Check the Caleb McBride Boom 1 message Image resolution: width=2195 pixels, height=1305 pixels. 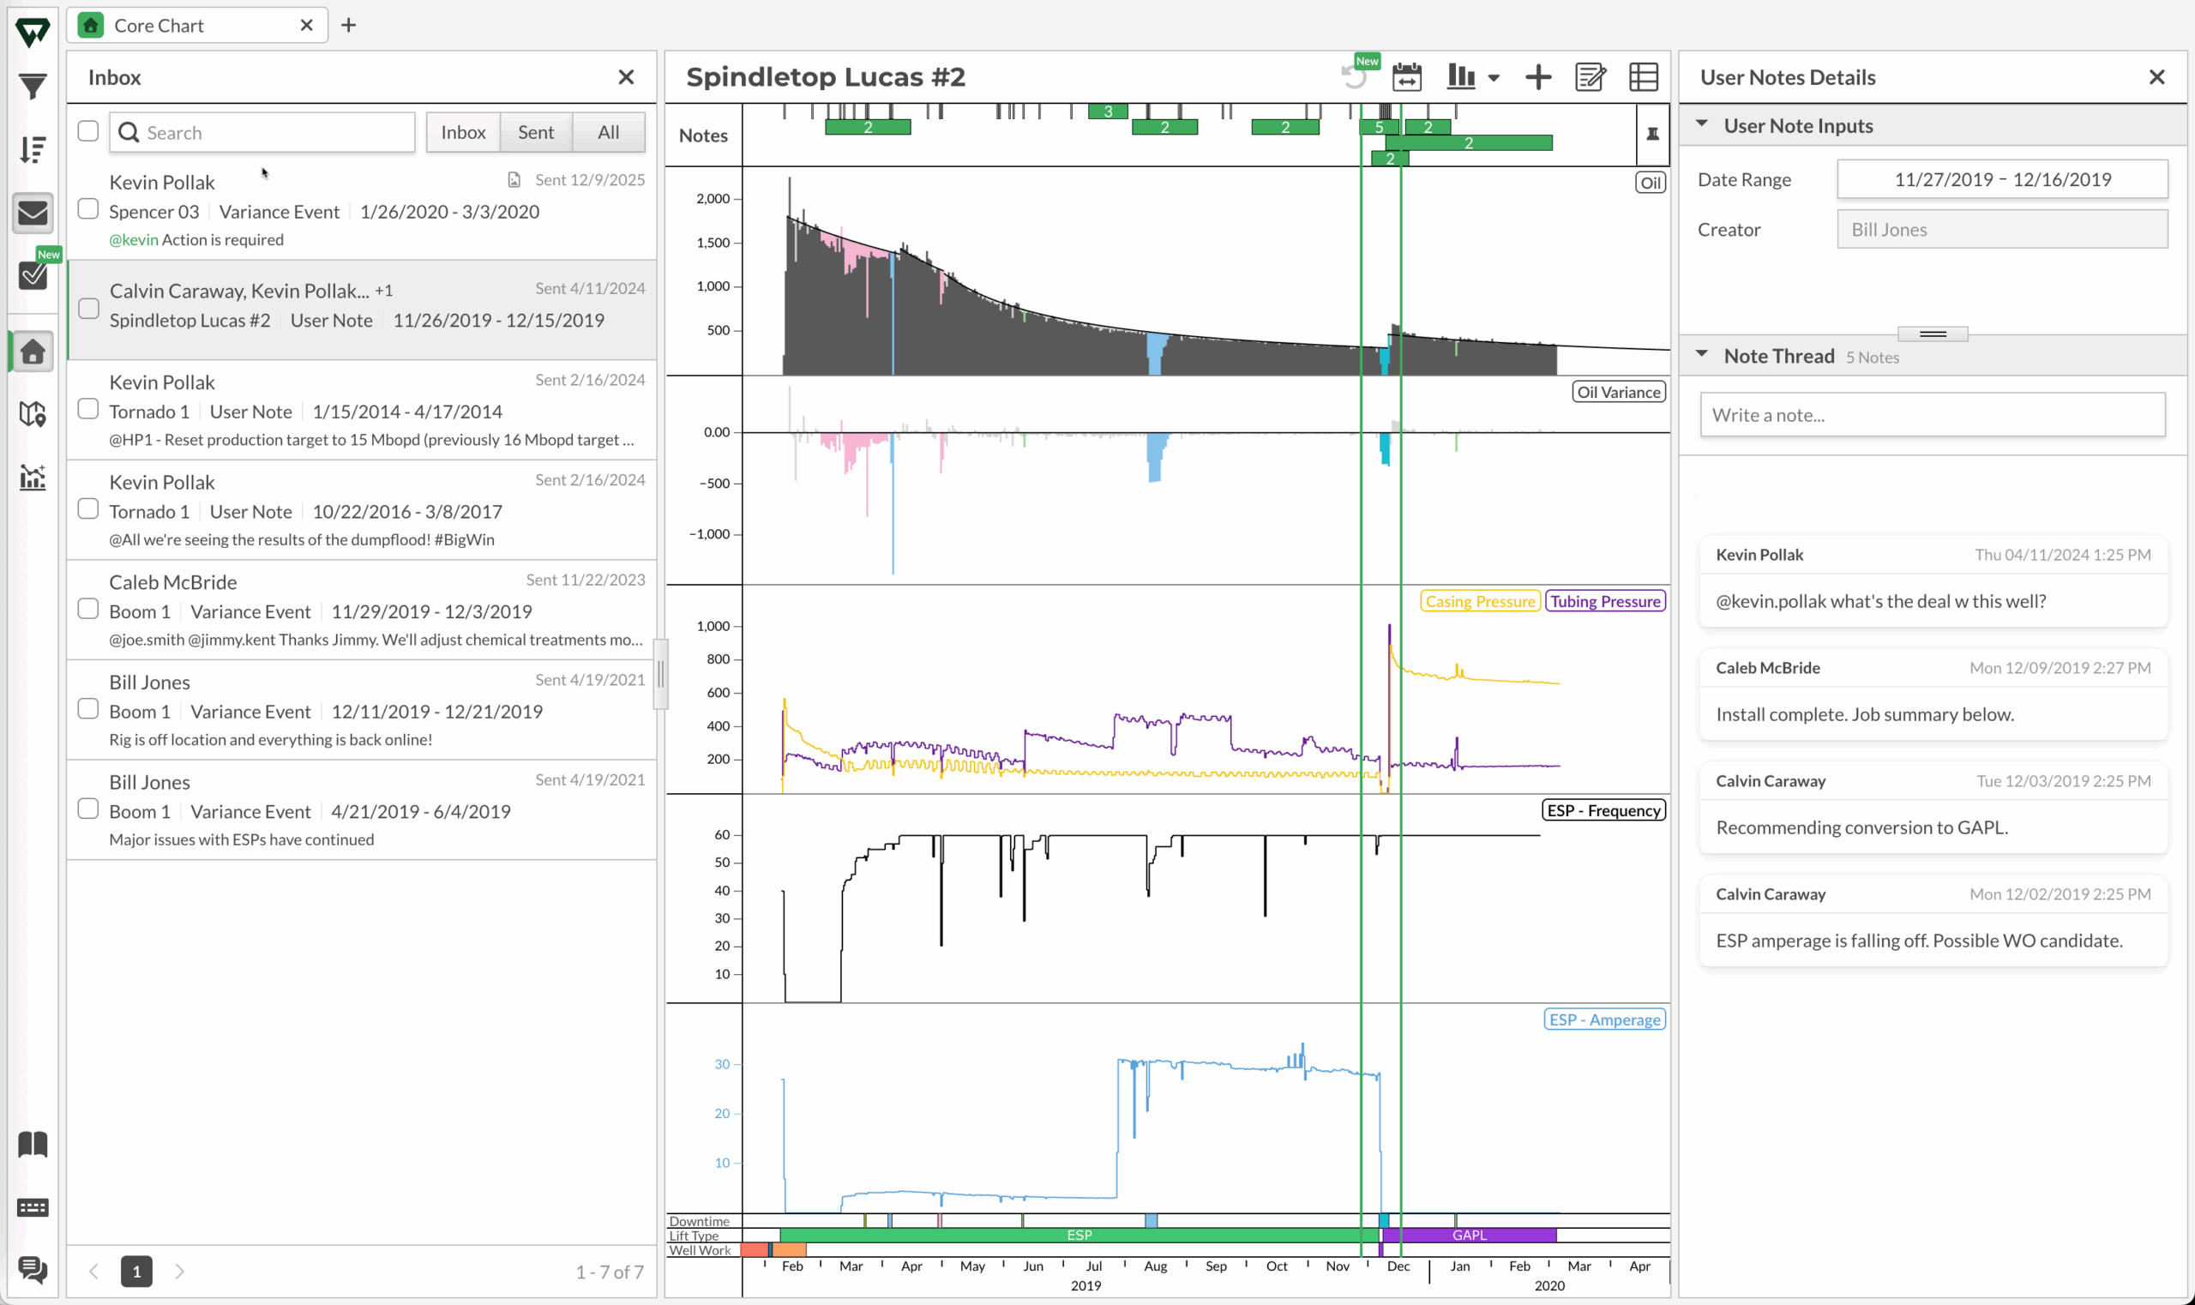pyautogui.click(x=88, y=610)
